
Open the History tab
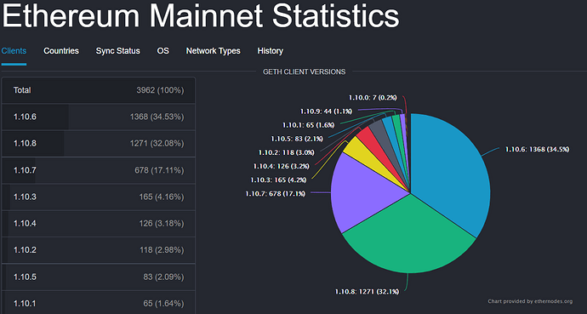pyautogui.click(x=271, y=51)
